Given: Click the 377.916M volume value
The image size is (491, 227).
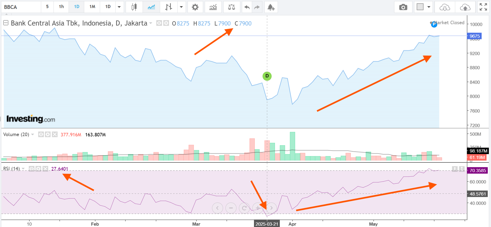Looking at the screenshot, I should pyautogui.click(x=71, y=135).
